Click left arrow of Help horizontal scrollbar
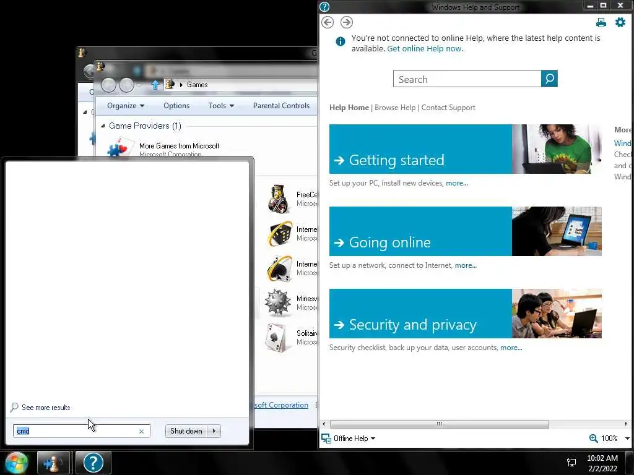 (324, 424)
